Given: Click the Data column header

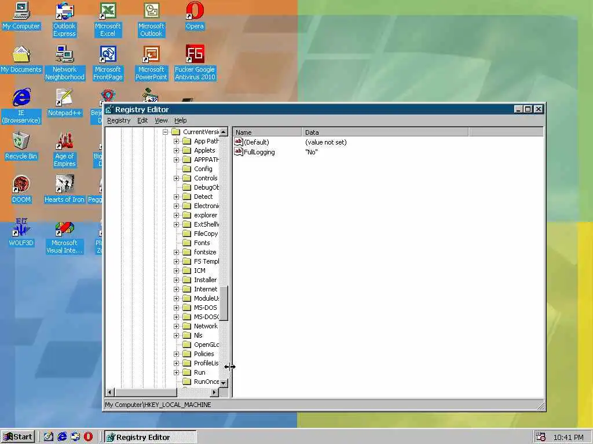Looking at the screenshot, I should click(385, 132).
